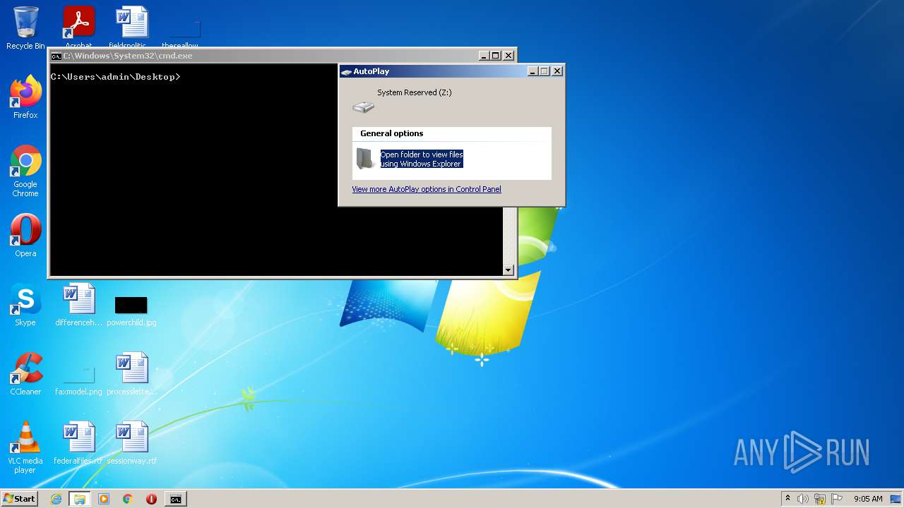Viewport: 904px width, 508px height.
Task: Show hidden system tray icons
Action: point(787,498)
